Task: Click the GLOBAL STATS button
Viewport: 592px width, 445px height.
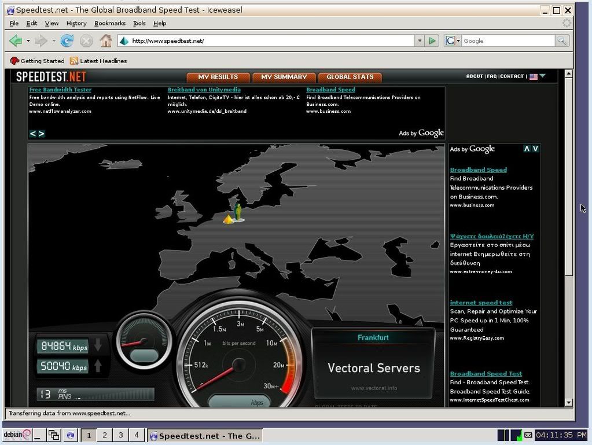Action: 350,77
